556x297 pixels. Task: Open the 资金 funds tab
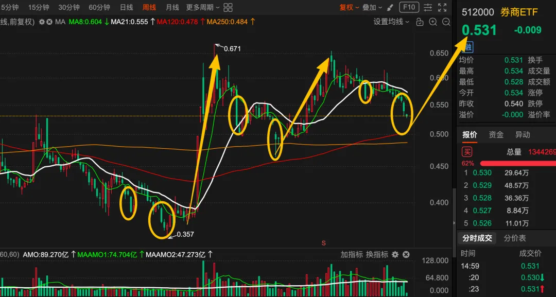tap(496, 135)
